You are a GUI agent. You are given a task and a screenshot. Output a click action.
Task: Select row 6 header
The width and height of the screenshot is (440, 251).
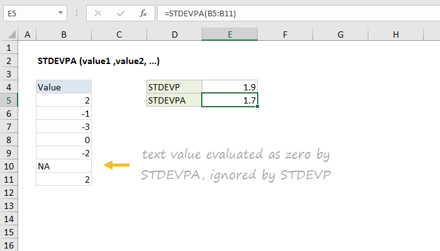[x=9, y=114]
